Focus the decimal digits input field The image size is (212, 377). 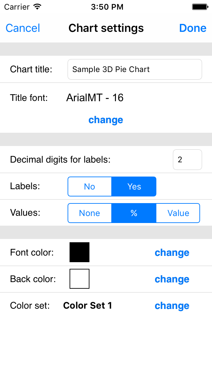(187, 160)
